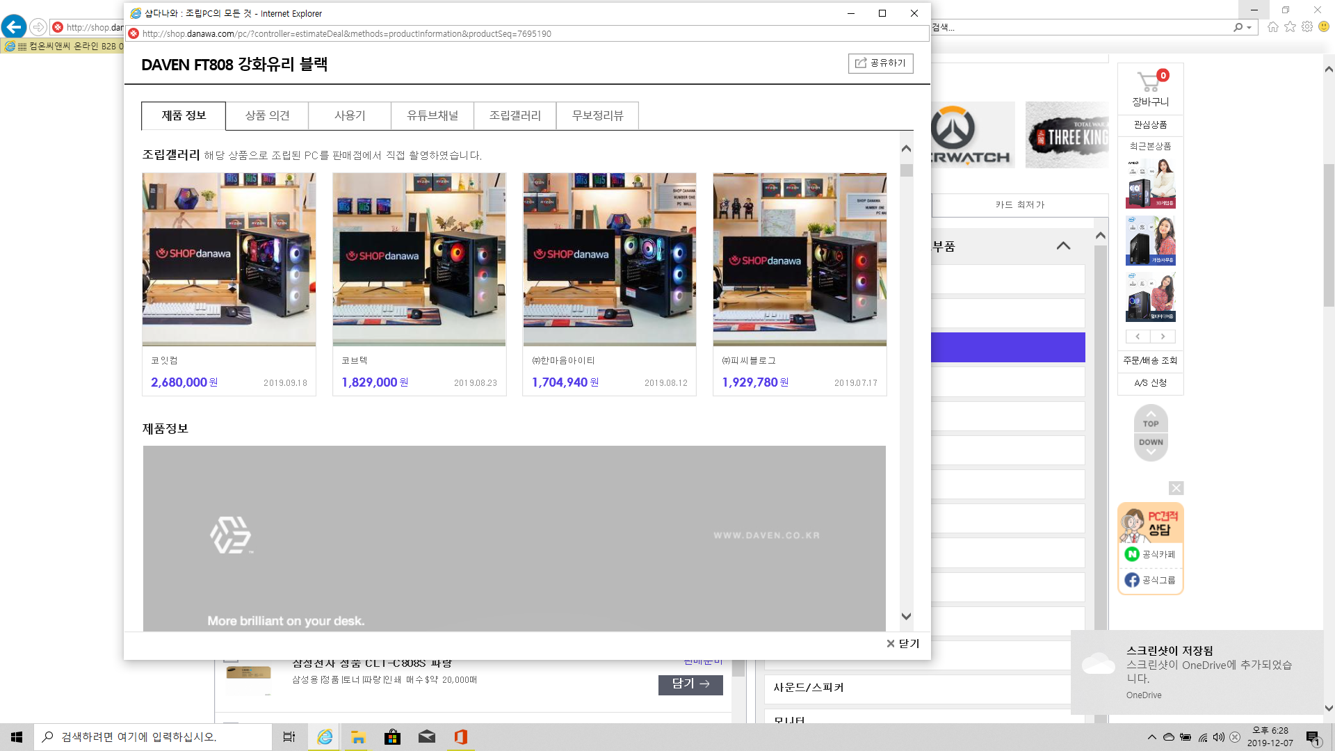This screenshot has width=1335, height=751.
Task: Click the price 1,929,780원
Action: [x=755, y=382]
